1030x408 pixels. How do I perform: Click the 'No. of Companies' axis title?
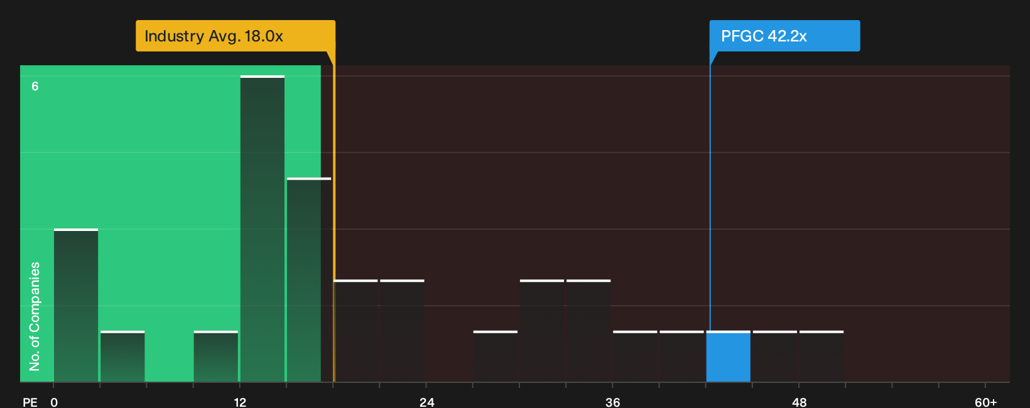(35, 316)
